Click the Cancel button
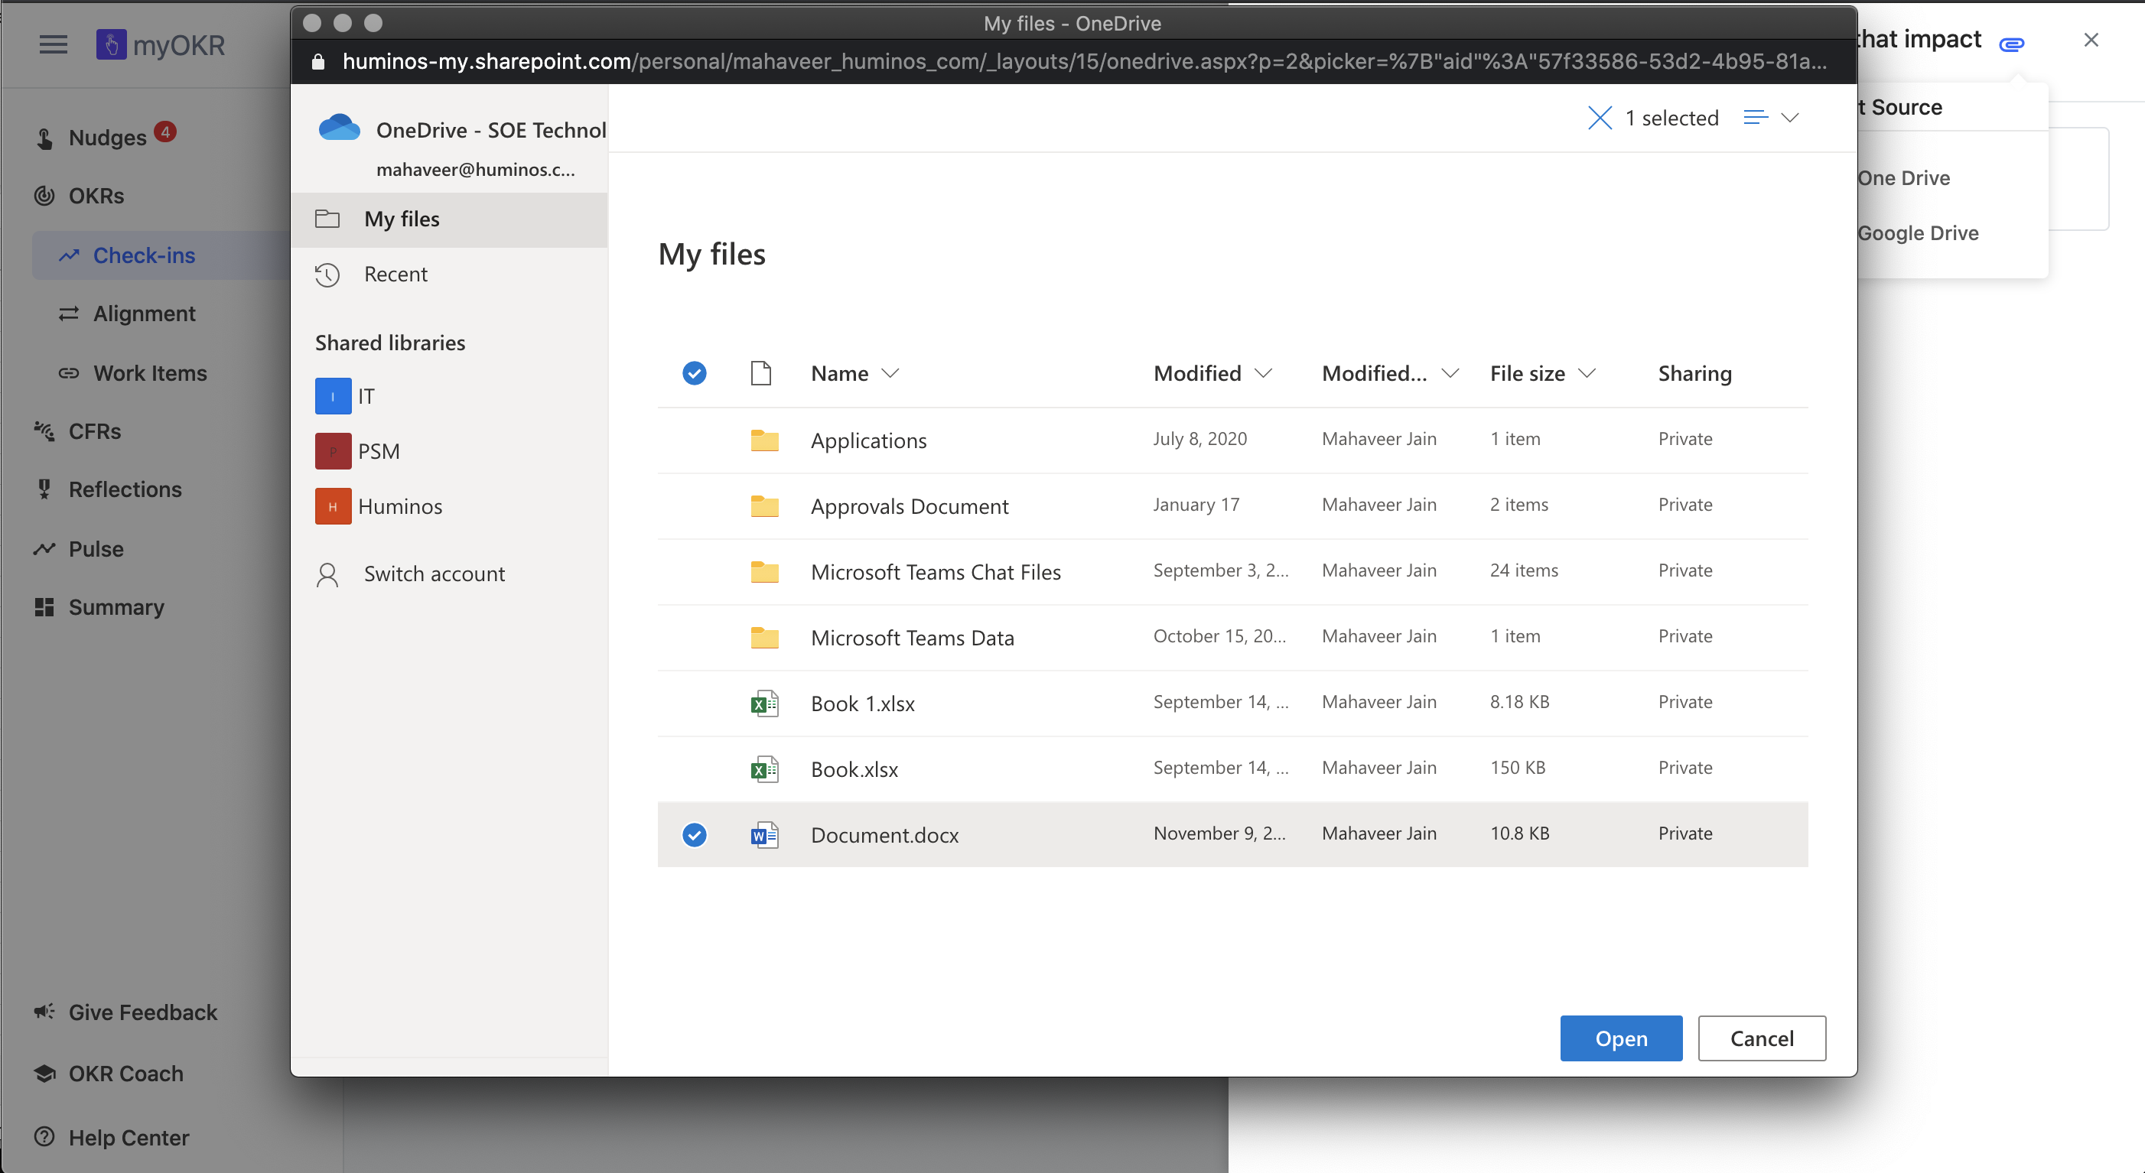2145x1173 pixels. (1761, 1038)
